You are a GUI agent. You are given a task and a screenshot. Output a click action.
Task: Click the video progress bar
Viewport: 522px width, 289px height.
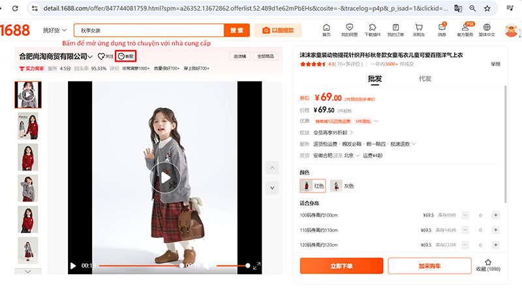pos(140,266)
